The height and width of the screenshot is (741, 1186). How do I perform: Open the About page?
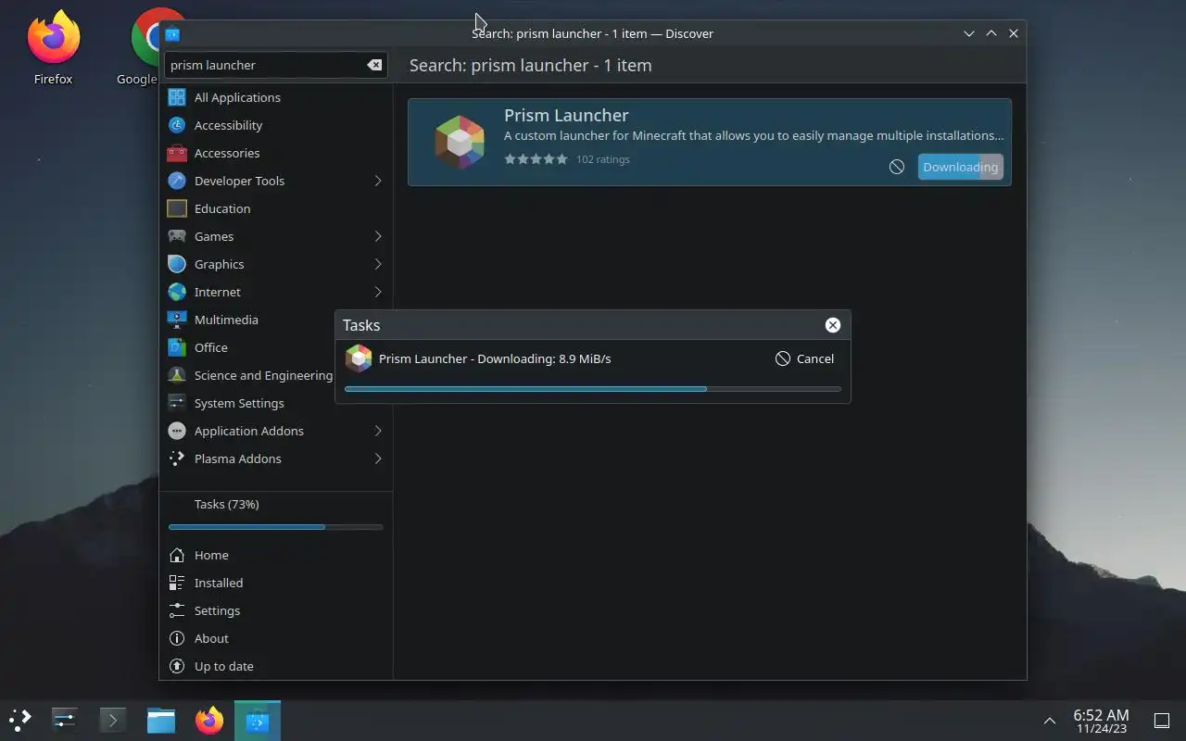coord(276,638)
